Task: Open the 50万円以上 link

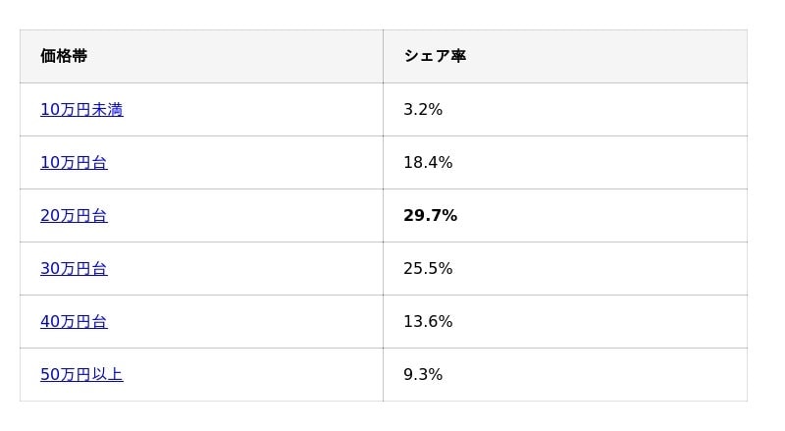Action: 81,375
